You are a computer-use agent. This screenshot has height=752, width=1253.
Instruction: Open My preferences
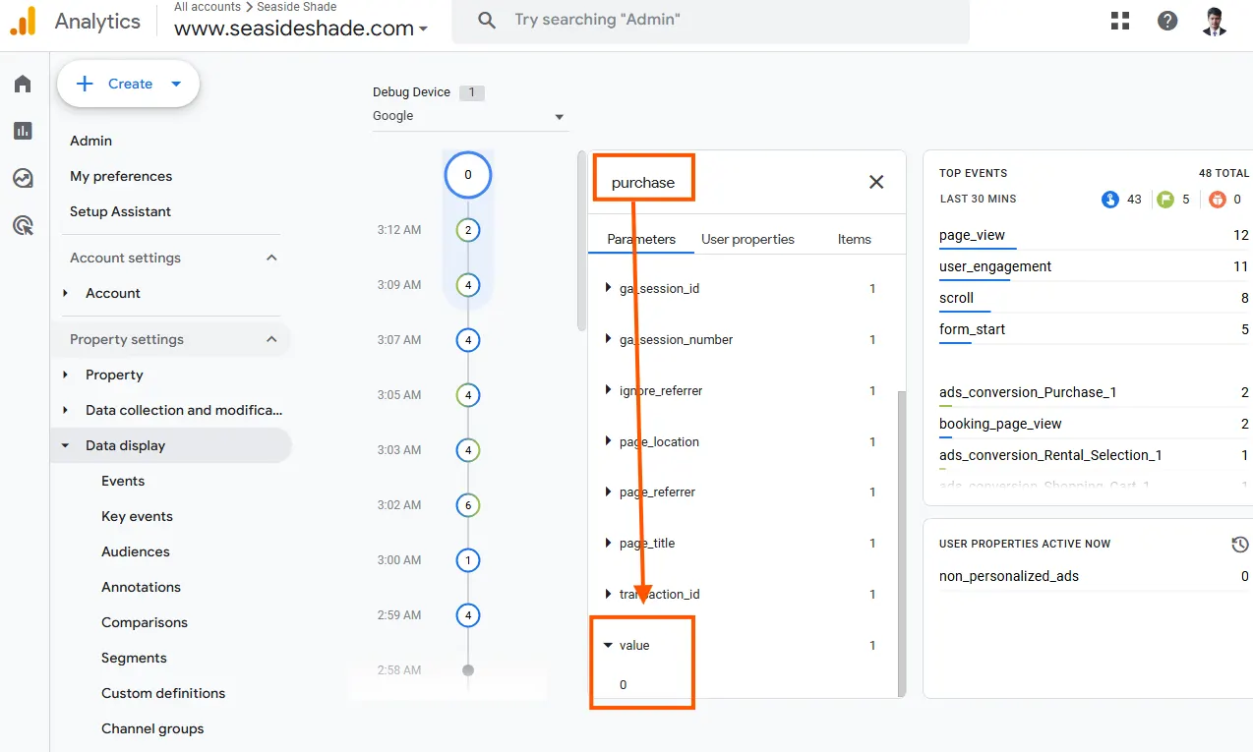tap(121, 176)
